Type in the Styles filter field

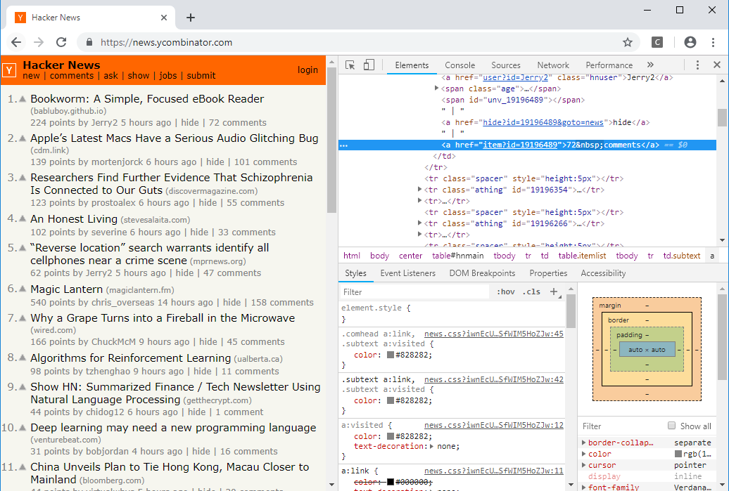point(415,291)
